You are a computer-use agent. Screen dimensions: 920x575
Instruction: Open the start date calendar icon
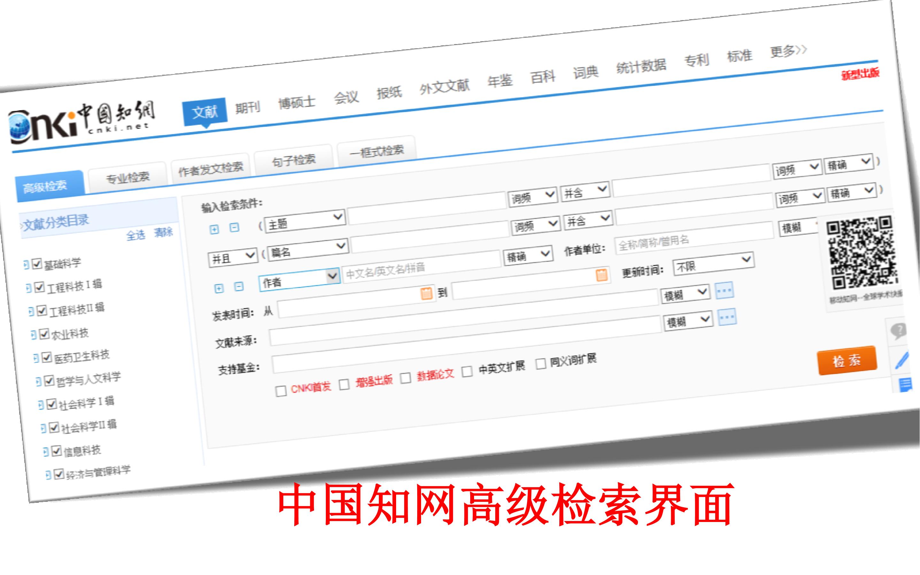pos(426,294)
